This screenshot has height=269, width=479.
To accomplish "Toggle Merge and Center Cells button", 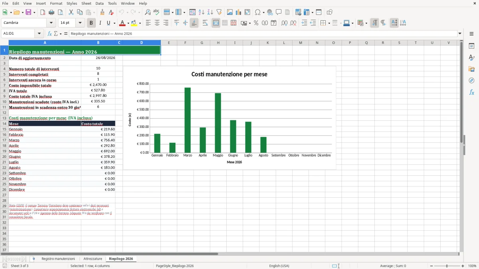I will click(216, 23).
